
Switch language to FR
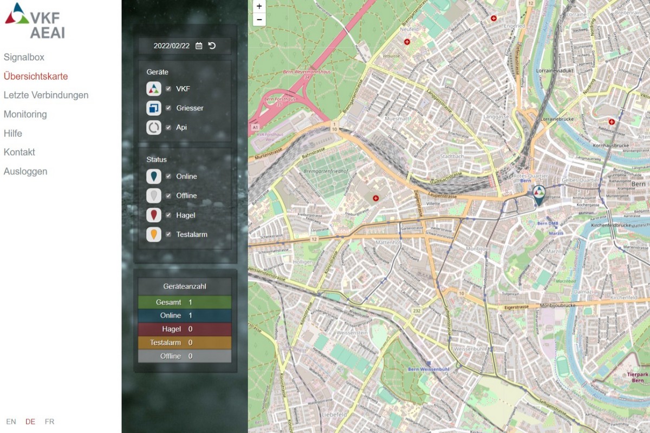(x=49, y=422)
